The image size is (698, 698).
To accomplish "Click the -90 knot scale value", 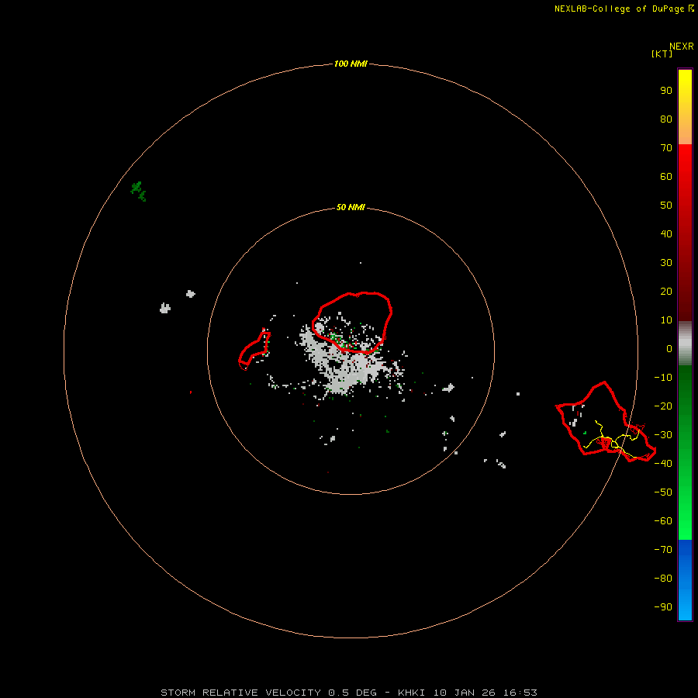I will 663,606.
